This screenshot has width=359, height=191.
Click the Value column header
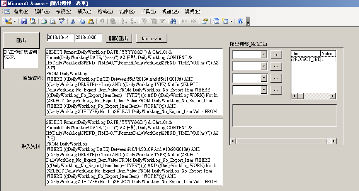point(328,54)
